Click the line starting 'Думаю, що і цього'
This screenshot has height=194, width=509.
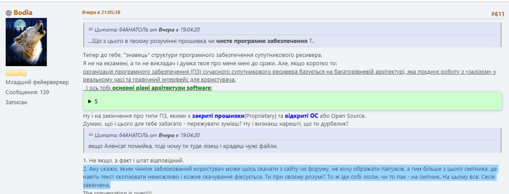point(216,123)
